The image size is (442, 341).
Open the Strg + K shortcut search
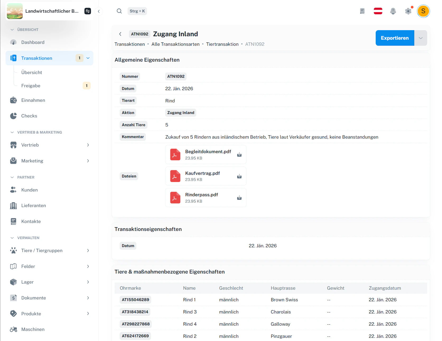[137, 11]
